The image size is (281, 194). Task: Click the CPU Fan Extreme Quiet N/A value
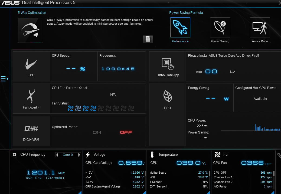tap(113, 95)
